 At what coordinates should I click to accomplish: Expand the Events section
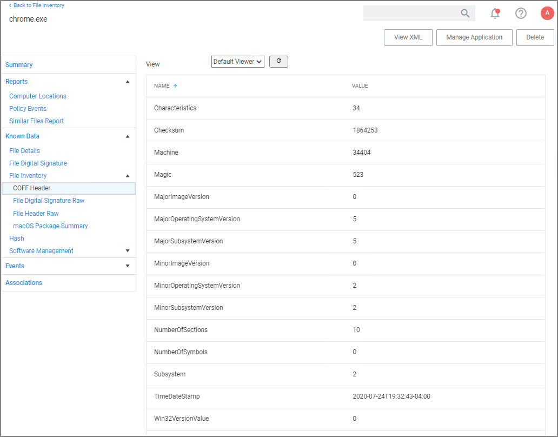[128, 266]
